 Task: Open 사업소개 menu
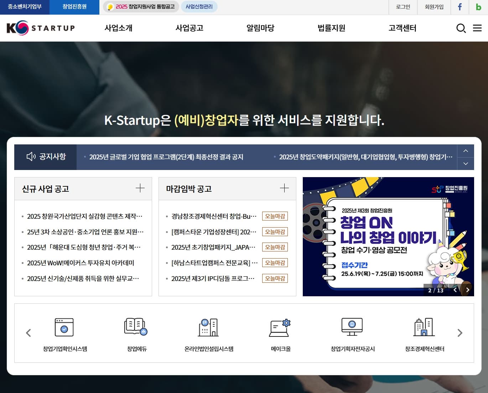[x=118, y=28]
